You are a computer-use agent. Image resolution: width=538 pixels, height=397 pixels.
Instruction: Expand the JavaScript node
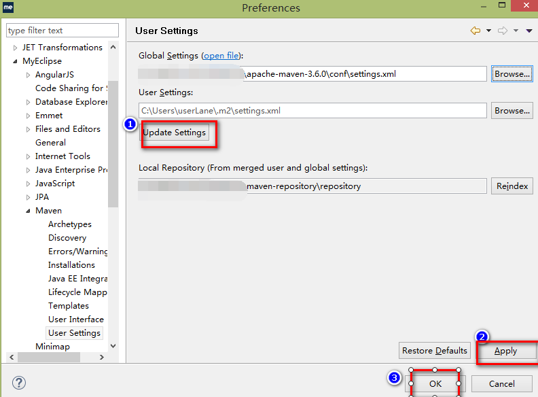pyautogui.click(x=28, y=184)
